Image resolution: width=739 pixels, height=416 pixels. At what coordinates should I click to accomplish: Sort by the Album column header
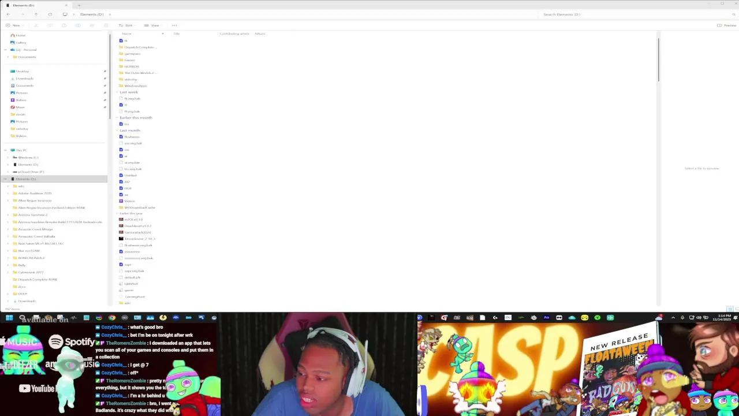[260, 34]
